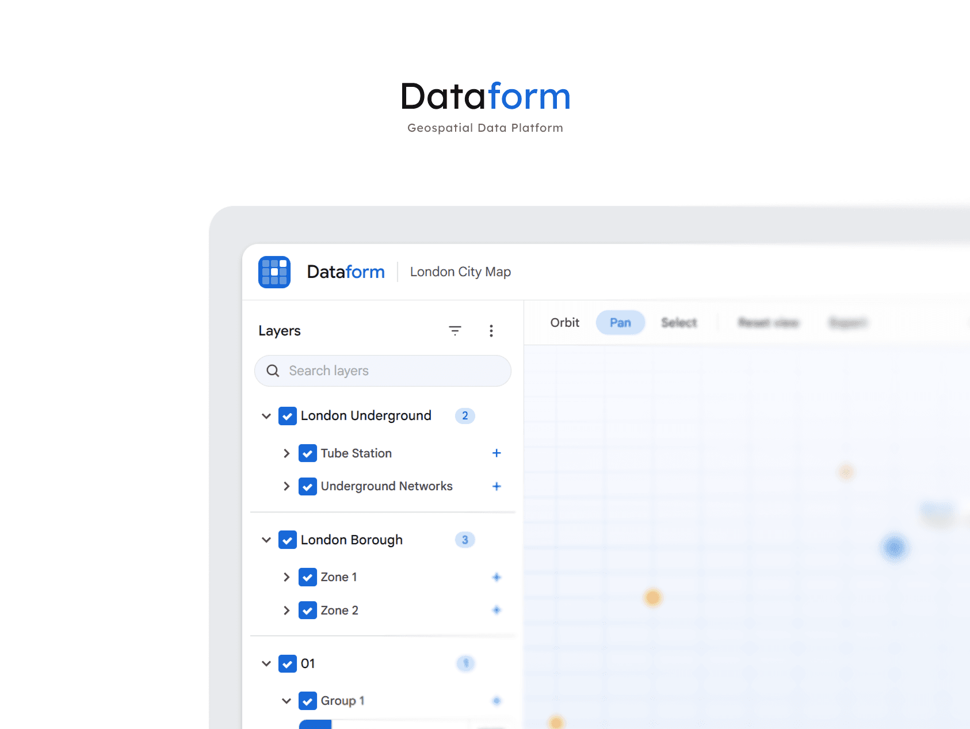Click the blue glowing map point
Screen dimensions: 970x729
pyautogui.click(x=894, y=547)
